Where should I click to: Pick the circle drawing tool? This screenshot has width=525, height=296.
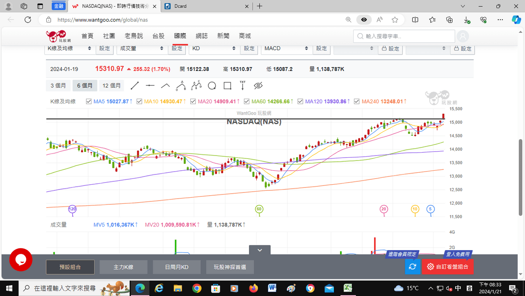coord(212,86)
